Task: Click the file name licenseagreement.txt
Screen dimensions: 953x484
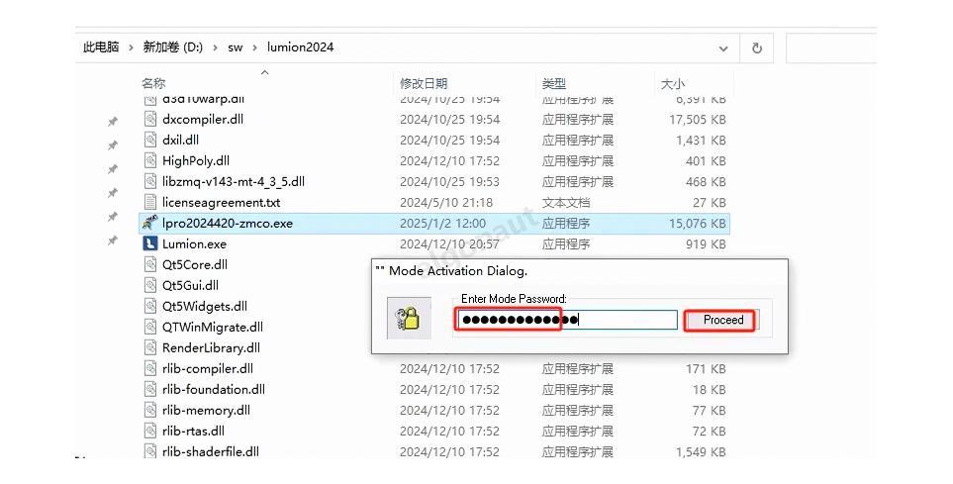Action: click(222, 203)
